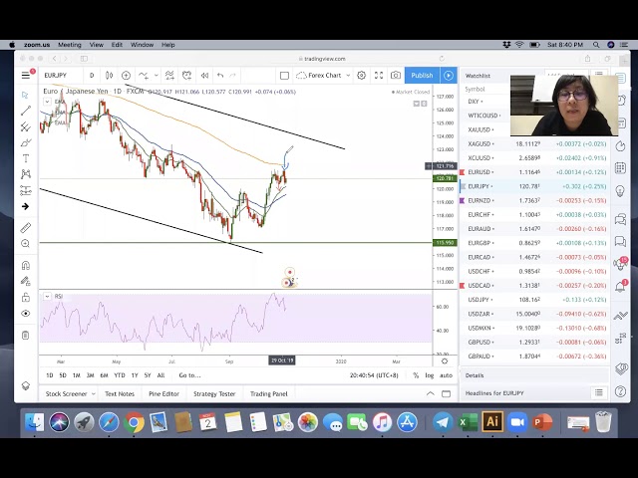638x478 pixels.
Task: Pick the ruler measure tool
Action: point(25,228)
